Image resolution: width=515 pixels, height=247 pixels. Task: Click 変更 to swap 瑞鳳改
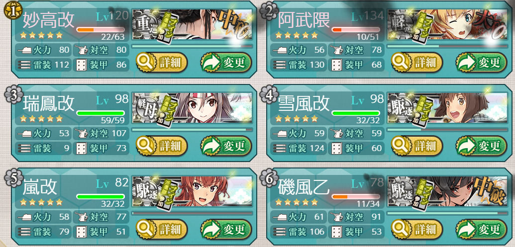[226, 146]
